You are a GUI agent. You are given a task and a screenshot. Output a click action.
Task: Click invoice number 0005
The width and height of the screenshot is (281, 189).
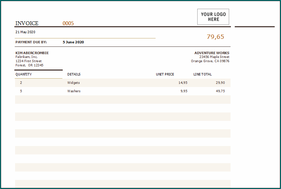[x=68, y=23]
